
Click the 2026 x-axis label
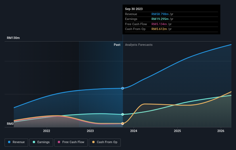[221, 131]
